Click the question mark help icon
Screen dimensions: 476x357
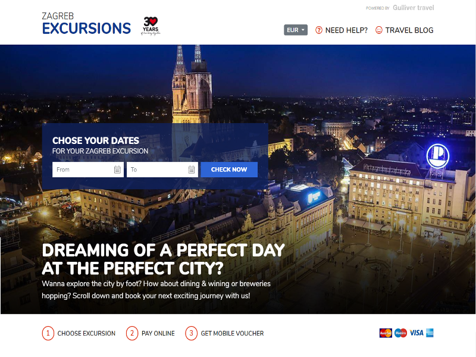319,30
